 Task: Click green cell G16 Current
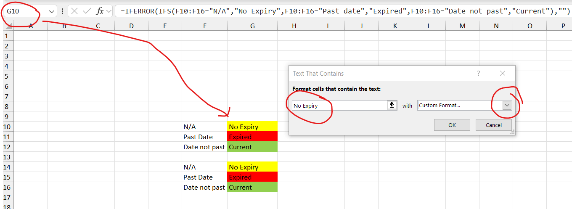point(252,187)
